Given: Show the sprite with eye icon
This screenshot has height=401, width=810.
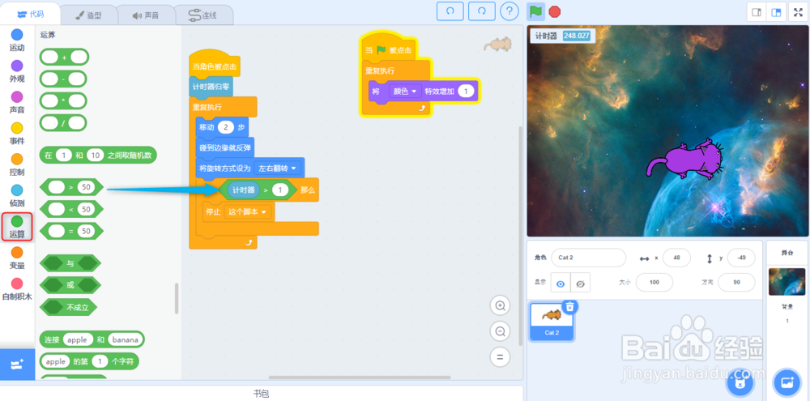Looking at the screenshot, I should coord(561,283).
